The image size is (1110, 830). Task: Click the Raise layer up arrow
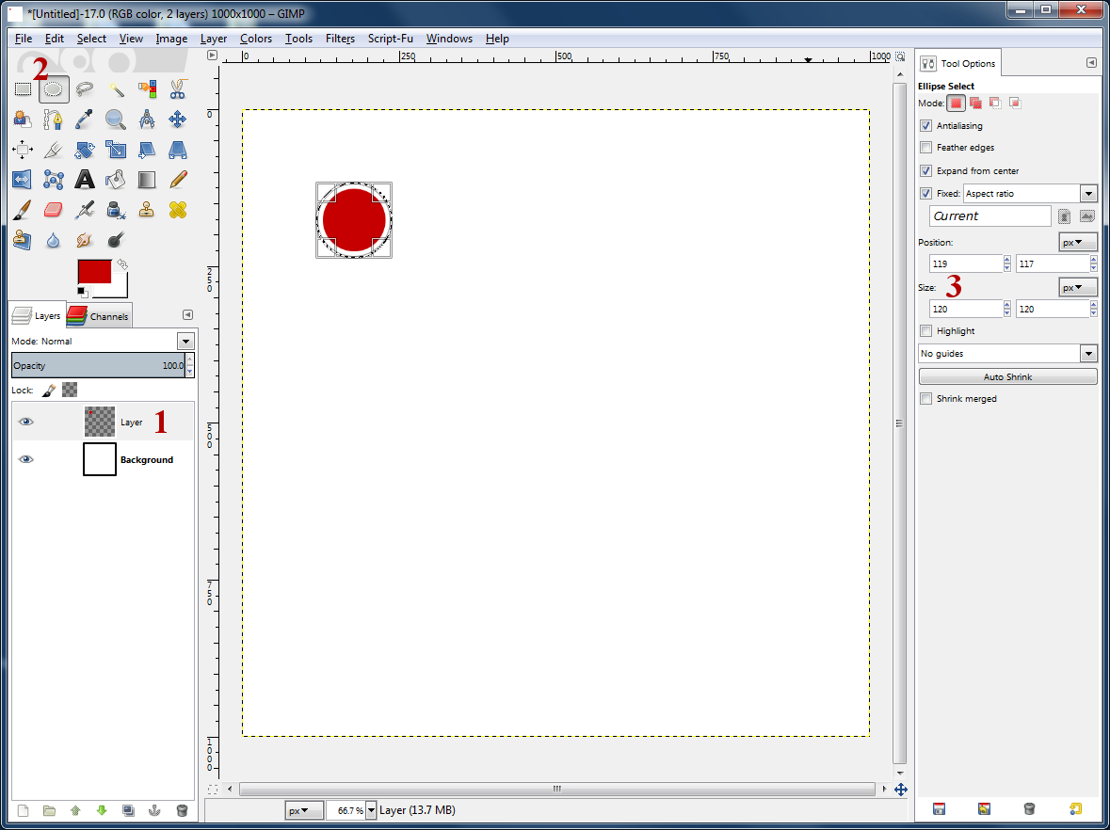(x=75, y=810)
